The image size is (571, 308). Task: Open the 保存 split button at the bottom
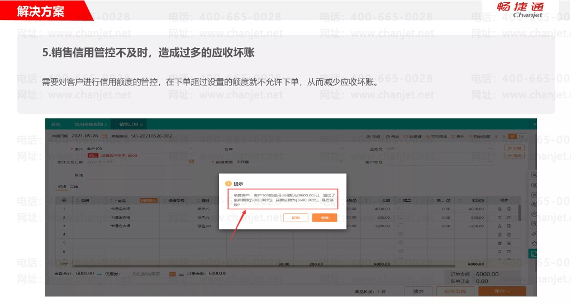point(502,291)
